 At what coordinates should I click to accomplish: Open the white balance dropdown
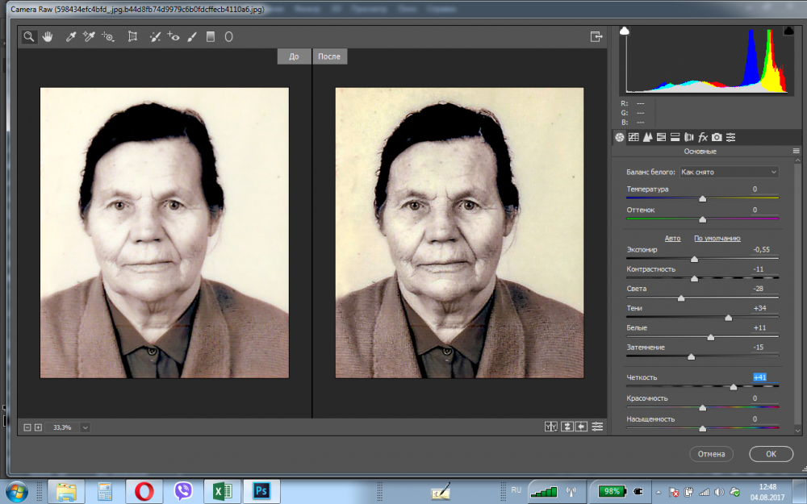click(x=728, y=172)
